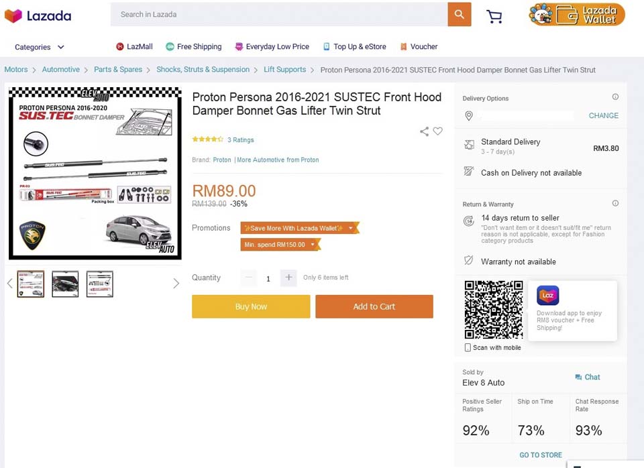Screen dimensions: 644x468
Task: Expand Save More With Lazada Wallet promotion
Action: tap(350, 229)
